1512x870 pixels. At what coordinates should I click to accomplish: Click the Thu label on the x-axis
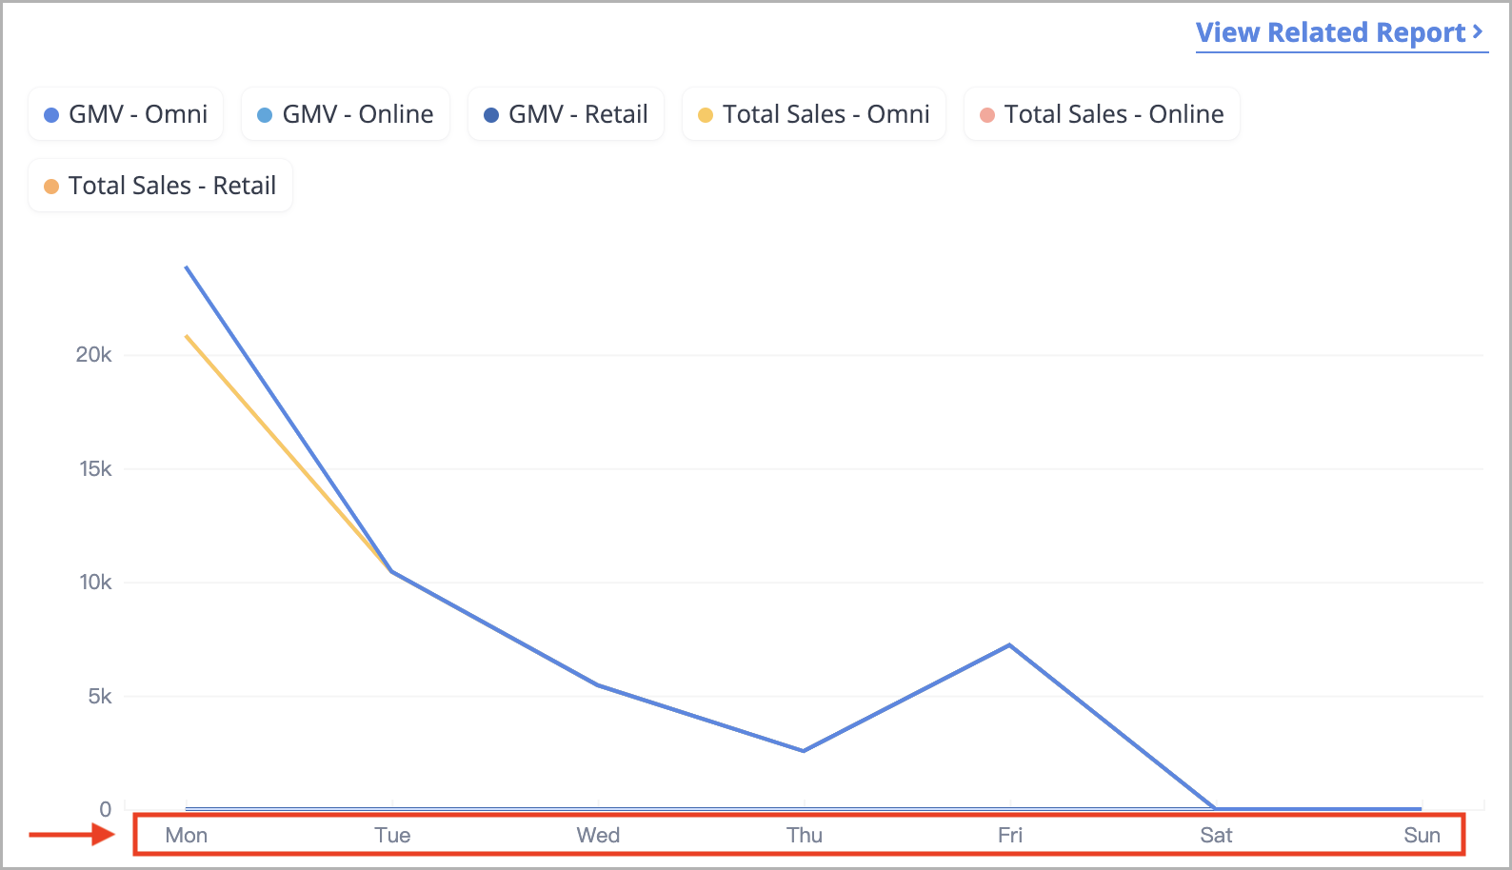point(805,836)
